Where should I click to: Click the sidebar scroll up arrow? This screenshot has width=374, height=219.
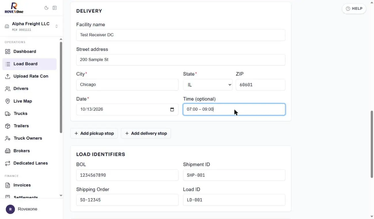tap(61, 39)
